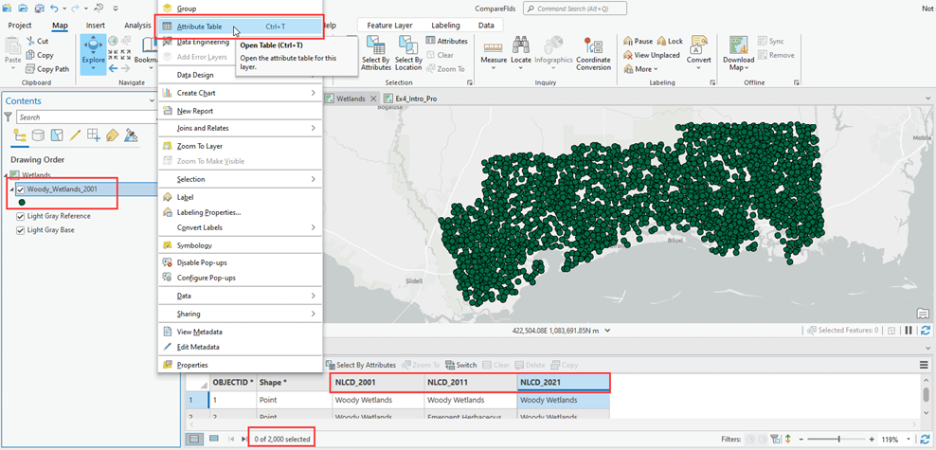936x450 pixels.
Task: Click the map refresh icon in the status bar
Action: point(926,330)
